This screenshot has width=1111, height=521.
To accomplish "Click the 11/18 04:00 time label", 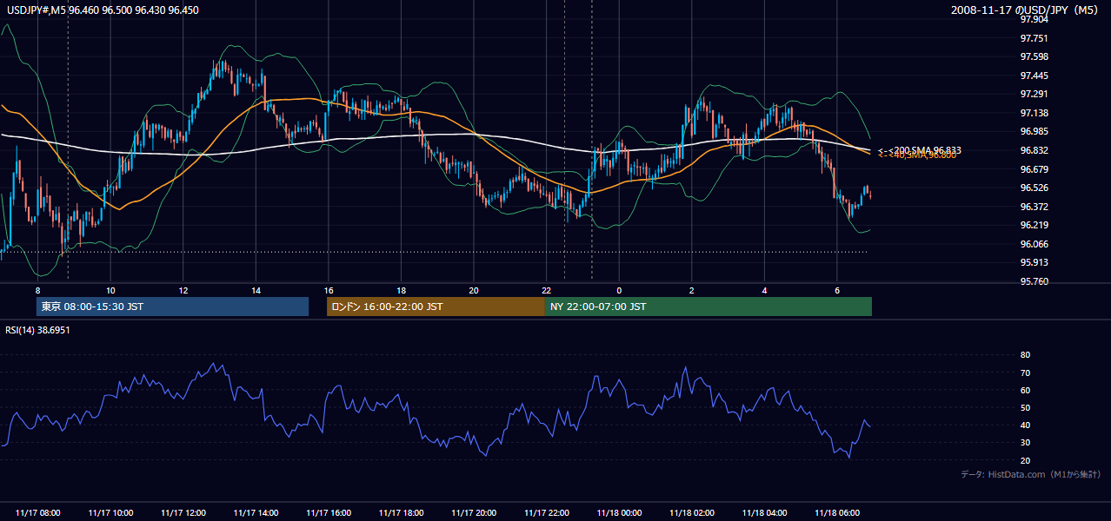I will click(765, 512).
